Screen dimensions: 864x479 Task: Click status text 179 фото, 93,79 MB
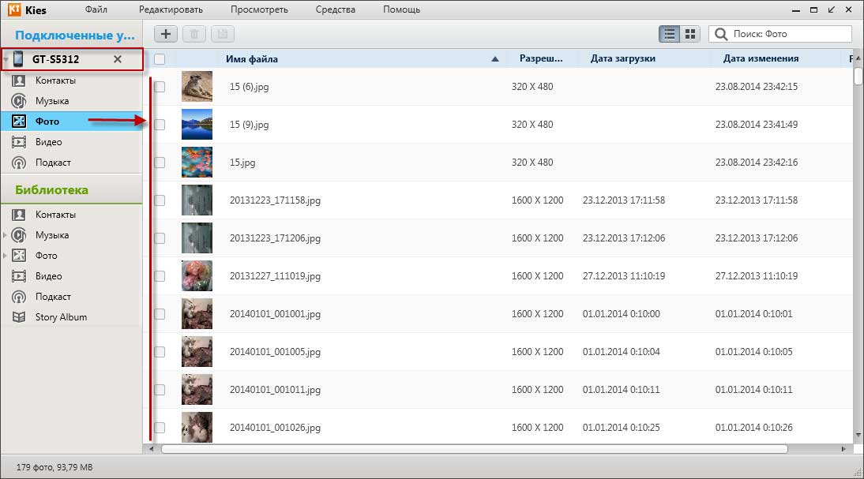tap(54, 467)
